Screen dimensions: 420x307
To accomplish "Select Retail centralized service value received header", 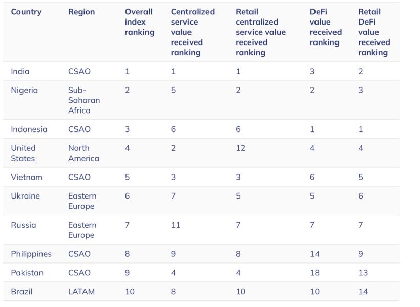I will [260, 32].
